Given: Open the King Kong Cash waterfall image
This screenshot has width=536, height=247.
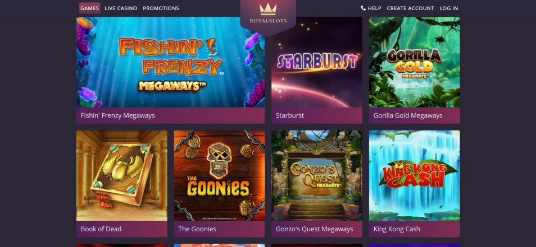Looking at the screenshot, I should click(x=414, y=175).
